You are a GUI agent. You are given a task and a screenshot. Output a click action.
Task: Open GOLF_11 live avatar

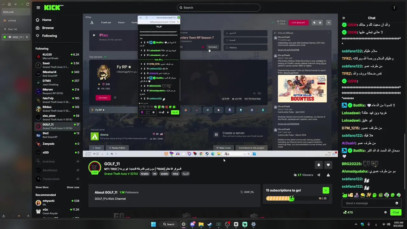coord(94,168)
